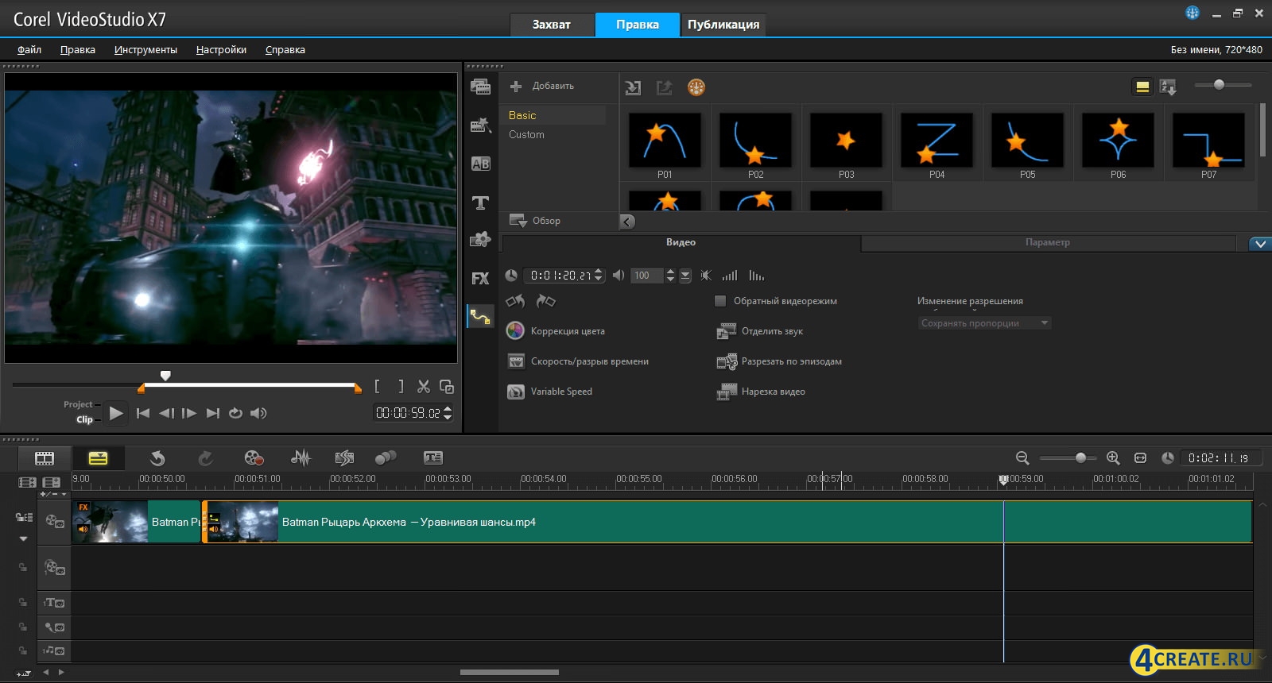Switch to the Параметр tab
Viewport: 1272px width, 683px height.
(x=1048, y=242)
